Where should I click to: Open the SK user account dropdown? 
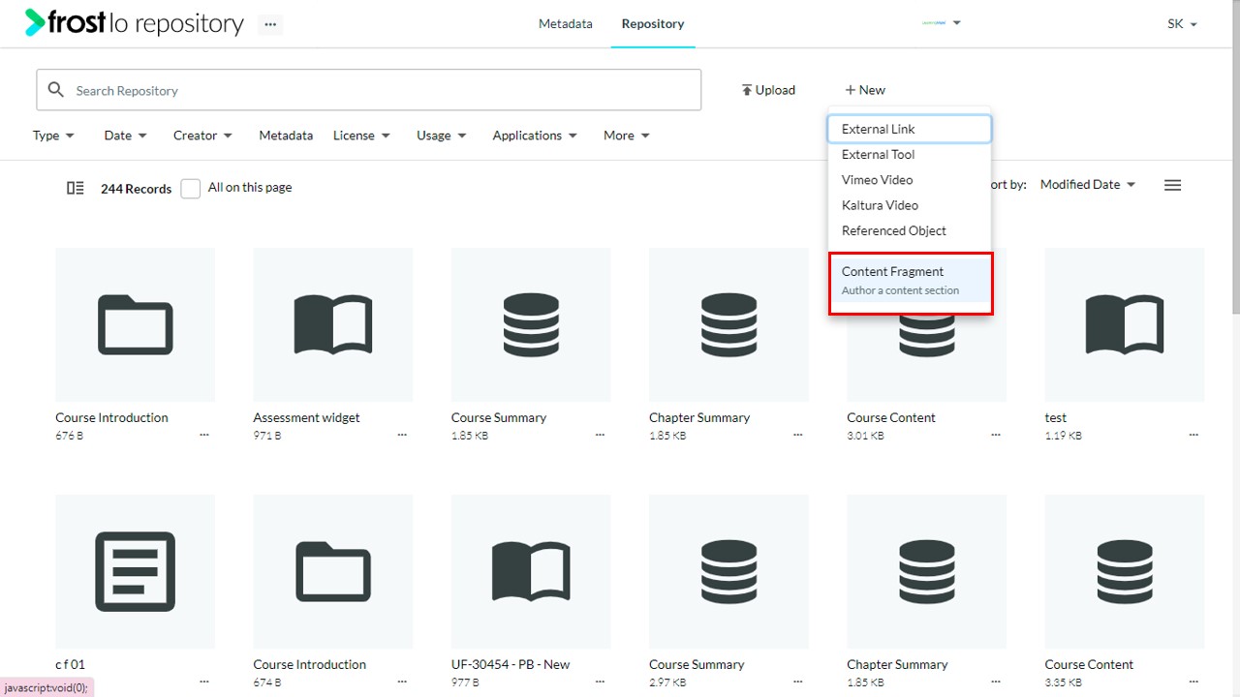point(1182,24)
